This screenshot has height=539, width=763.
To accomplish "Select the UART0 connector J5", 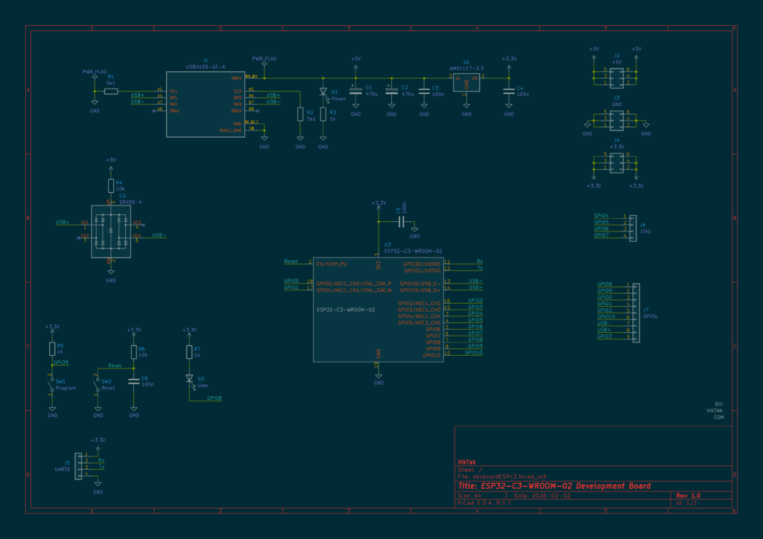I will (80, 465).
